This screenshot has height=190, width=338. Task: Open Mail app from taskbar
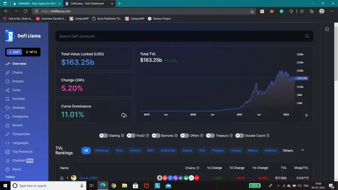[168, 185]
